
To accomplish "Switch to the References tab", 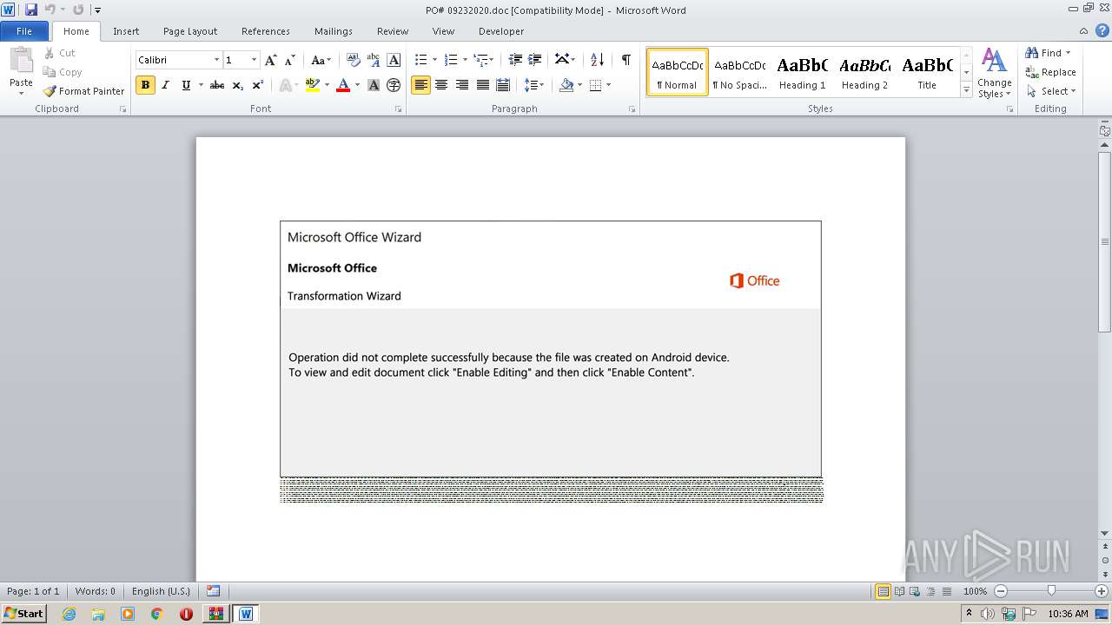I will (x=266, y=31).
